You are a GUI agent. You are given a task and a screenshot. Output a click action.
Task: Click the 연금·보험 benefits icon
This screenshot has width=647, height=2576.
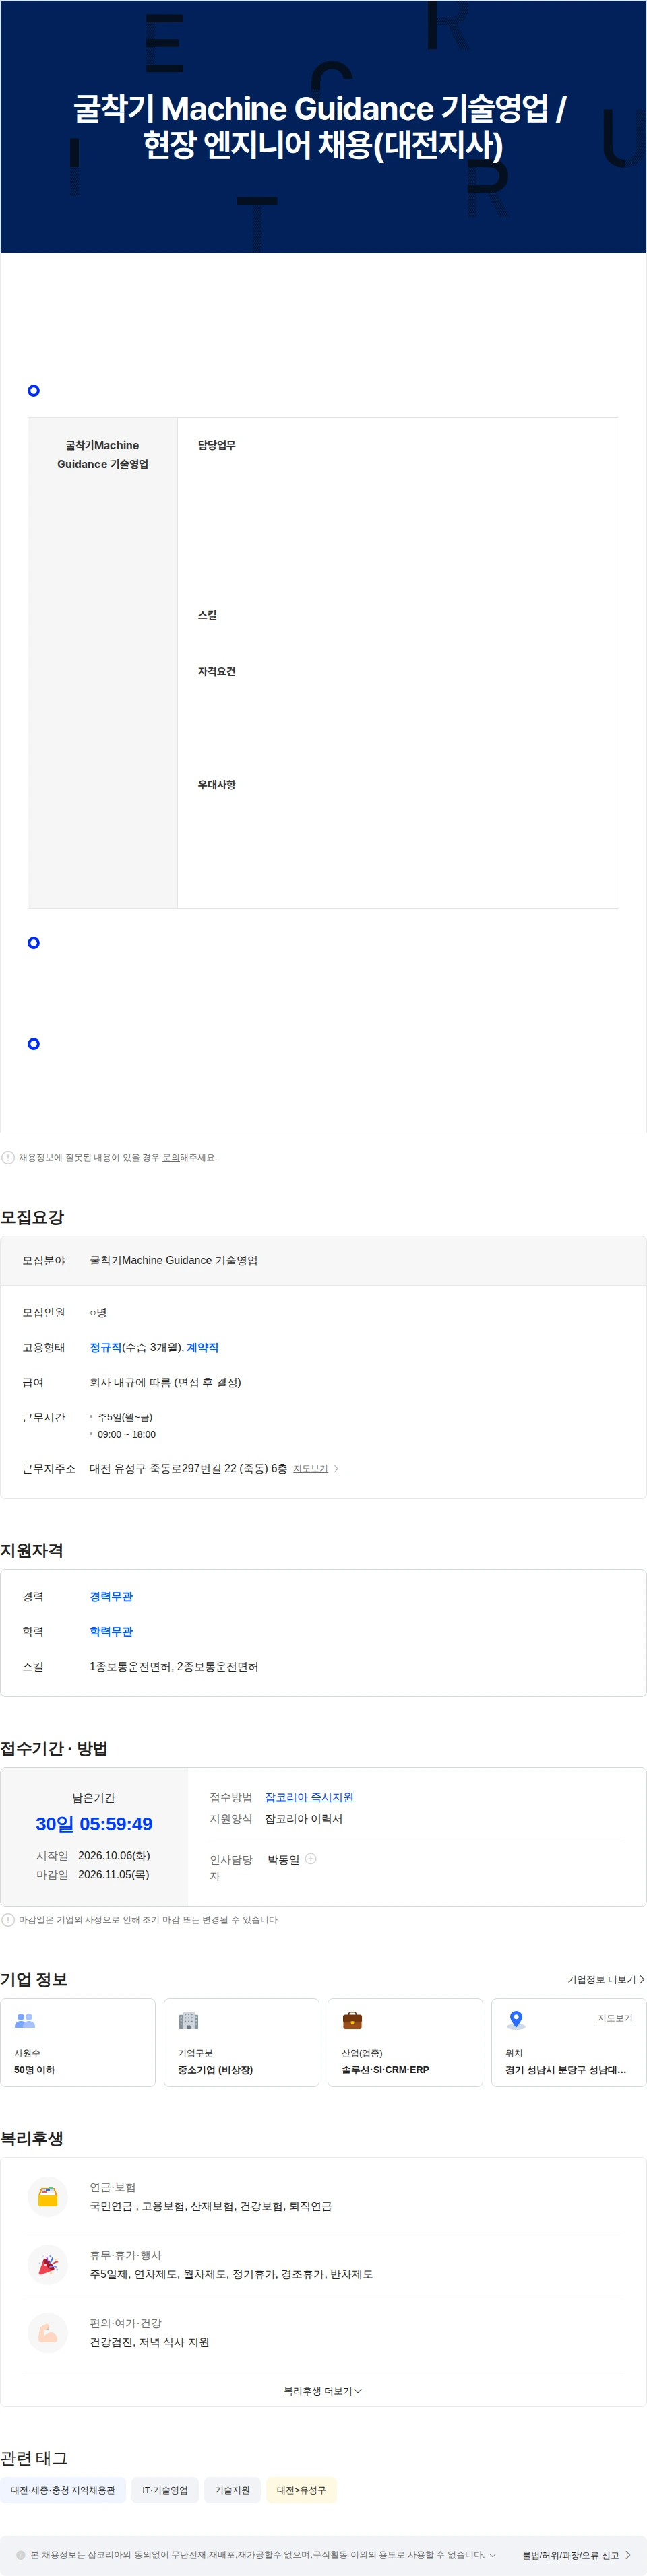tap(48, 2197)
